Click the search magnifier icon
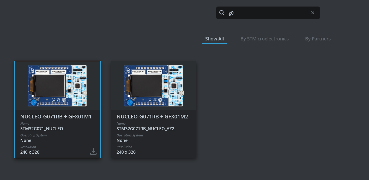The image size is (369, 180). 222,13
